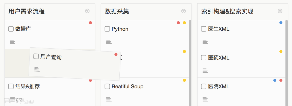Toggle the 医药XML task checkbox

[x=204, y=58]
